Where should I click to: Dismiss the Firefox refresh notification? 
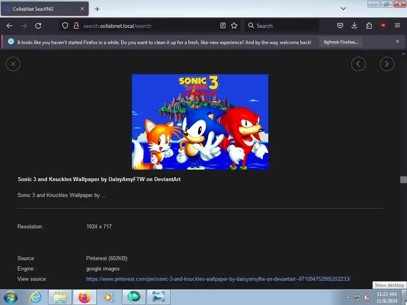click(397, 41)
